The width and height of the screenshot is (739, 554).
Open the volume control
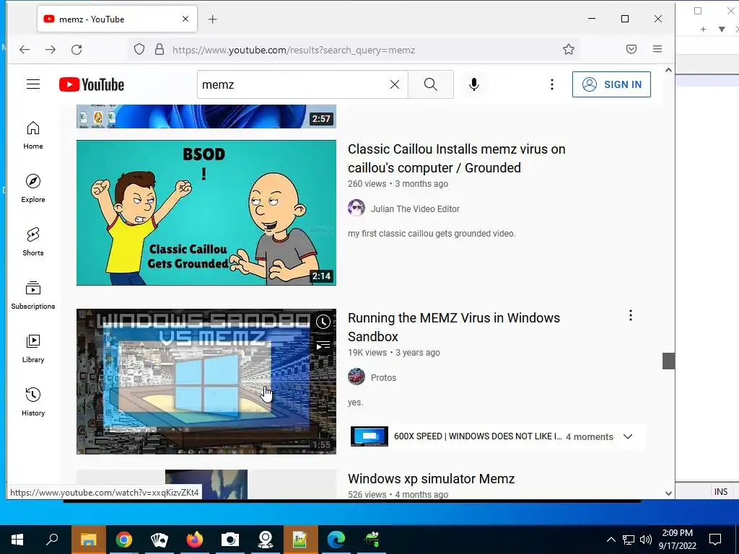pyautogui.click(x=646, y=540)
